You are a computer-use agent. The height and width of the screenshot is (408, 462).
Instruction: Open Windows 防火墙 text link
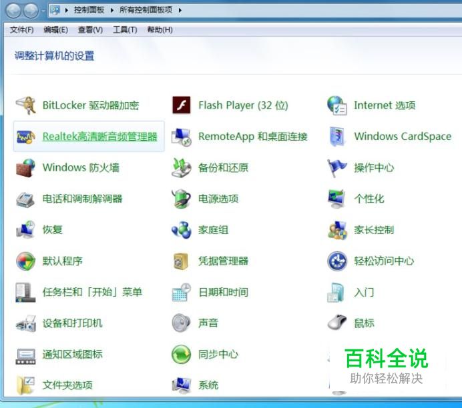coord(81,168)
